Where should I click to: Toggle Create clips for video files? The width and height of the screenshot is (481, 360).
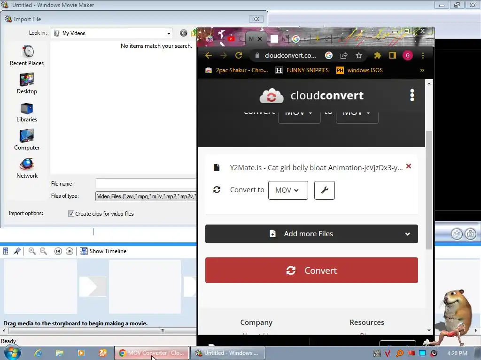point(71,214)
